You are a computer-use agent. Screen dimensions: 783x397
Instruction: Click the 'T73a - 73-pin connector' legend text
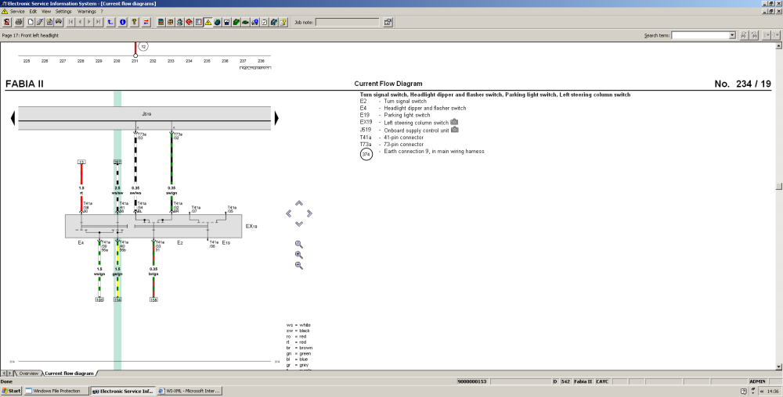pyautogui.click(x=391, y=144)
